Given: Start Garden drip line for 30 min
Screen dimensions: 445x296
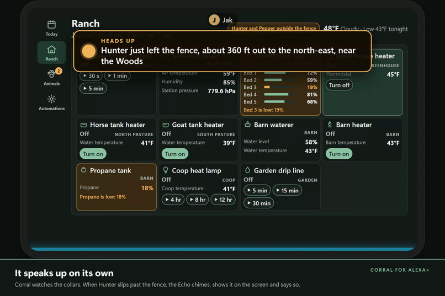Looking at the screenshot, I should 259,203.
